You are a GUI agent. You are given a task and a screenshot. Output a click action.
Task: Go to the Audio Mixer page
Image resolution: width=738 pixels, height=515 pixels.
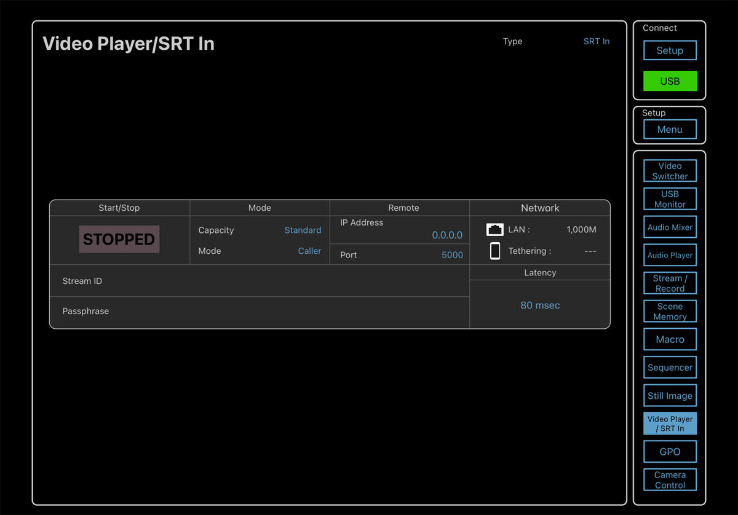pyautogui.click(x=670, y=227)
